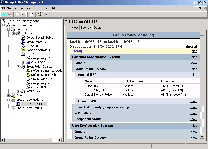Image resolution: width=208 pixels, height=149 pixels.
Task: Collapse the Forest: kszi.local node
Action: coord(4,25)
